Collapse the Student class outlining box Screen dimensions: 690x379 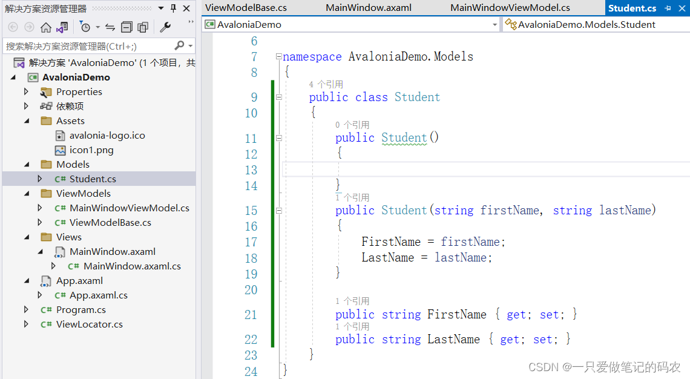coord(278,97)
